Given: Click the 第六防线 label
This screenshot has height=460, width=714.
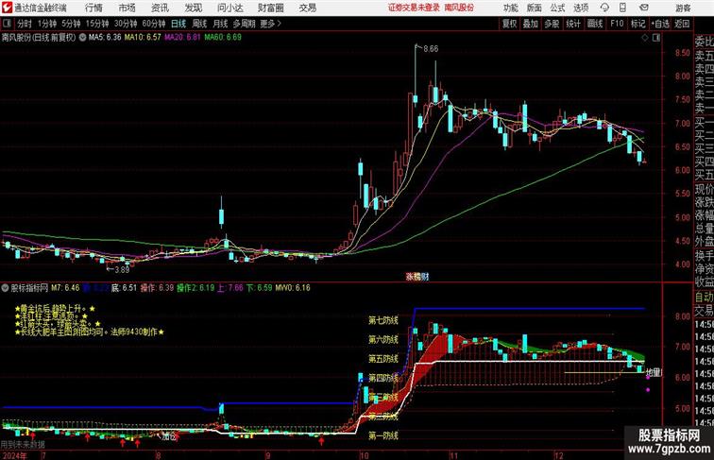Looking at the screenshot, I should tap(382, 340).
